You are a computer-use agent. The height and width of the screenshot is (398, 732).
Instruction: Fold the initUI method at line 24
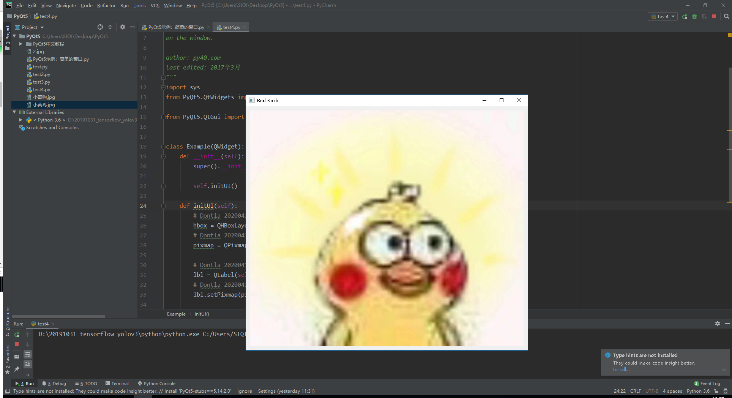(x=163, y=206)
